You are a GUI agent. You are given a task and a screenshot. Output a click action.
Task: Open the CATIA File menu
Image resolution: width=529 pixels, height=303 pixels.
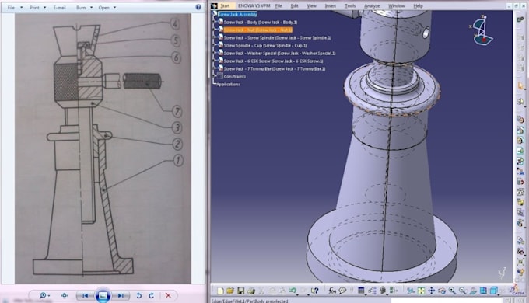pyautogui.click(x=279, y=6)
